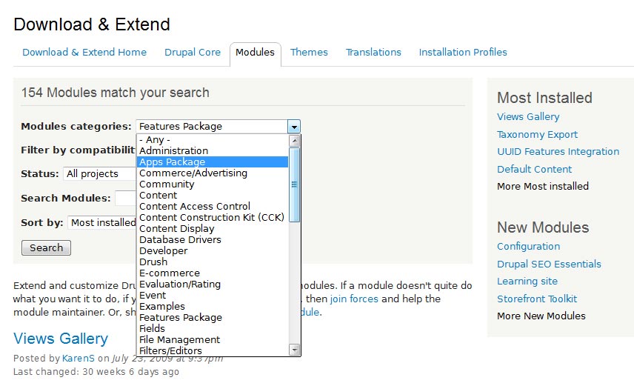
Task: Select the Examples category
Action: tap(213, 306)
